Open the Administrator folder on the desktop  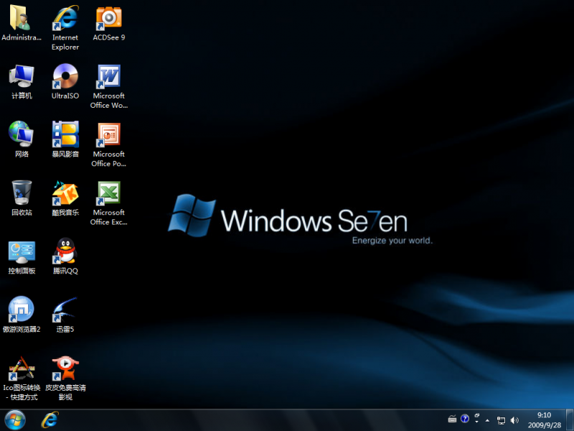22,23
